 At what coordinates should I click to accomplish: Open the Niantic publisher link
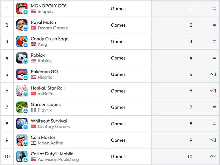pos(45,77)
